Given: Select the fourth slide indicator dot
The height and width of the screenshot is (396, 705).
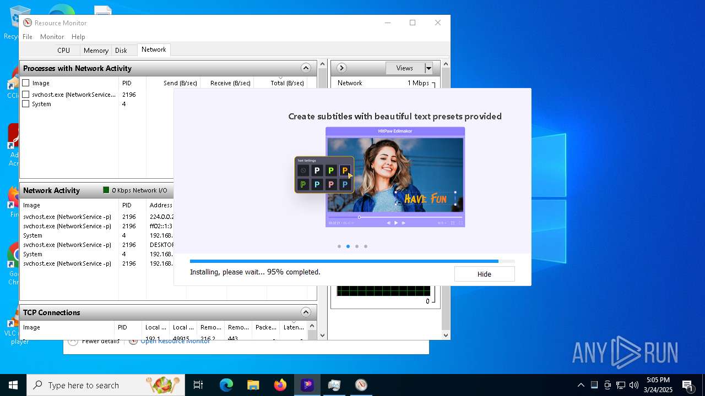Looking at the screenshot, I should click(366, 246).
